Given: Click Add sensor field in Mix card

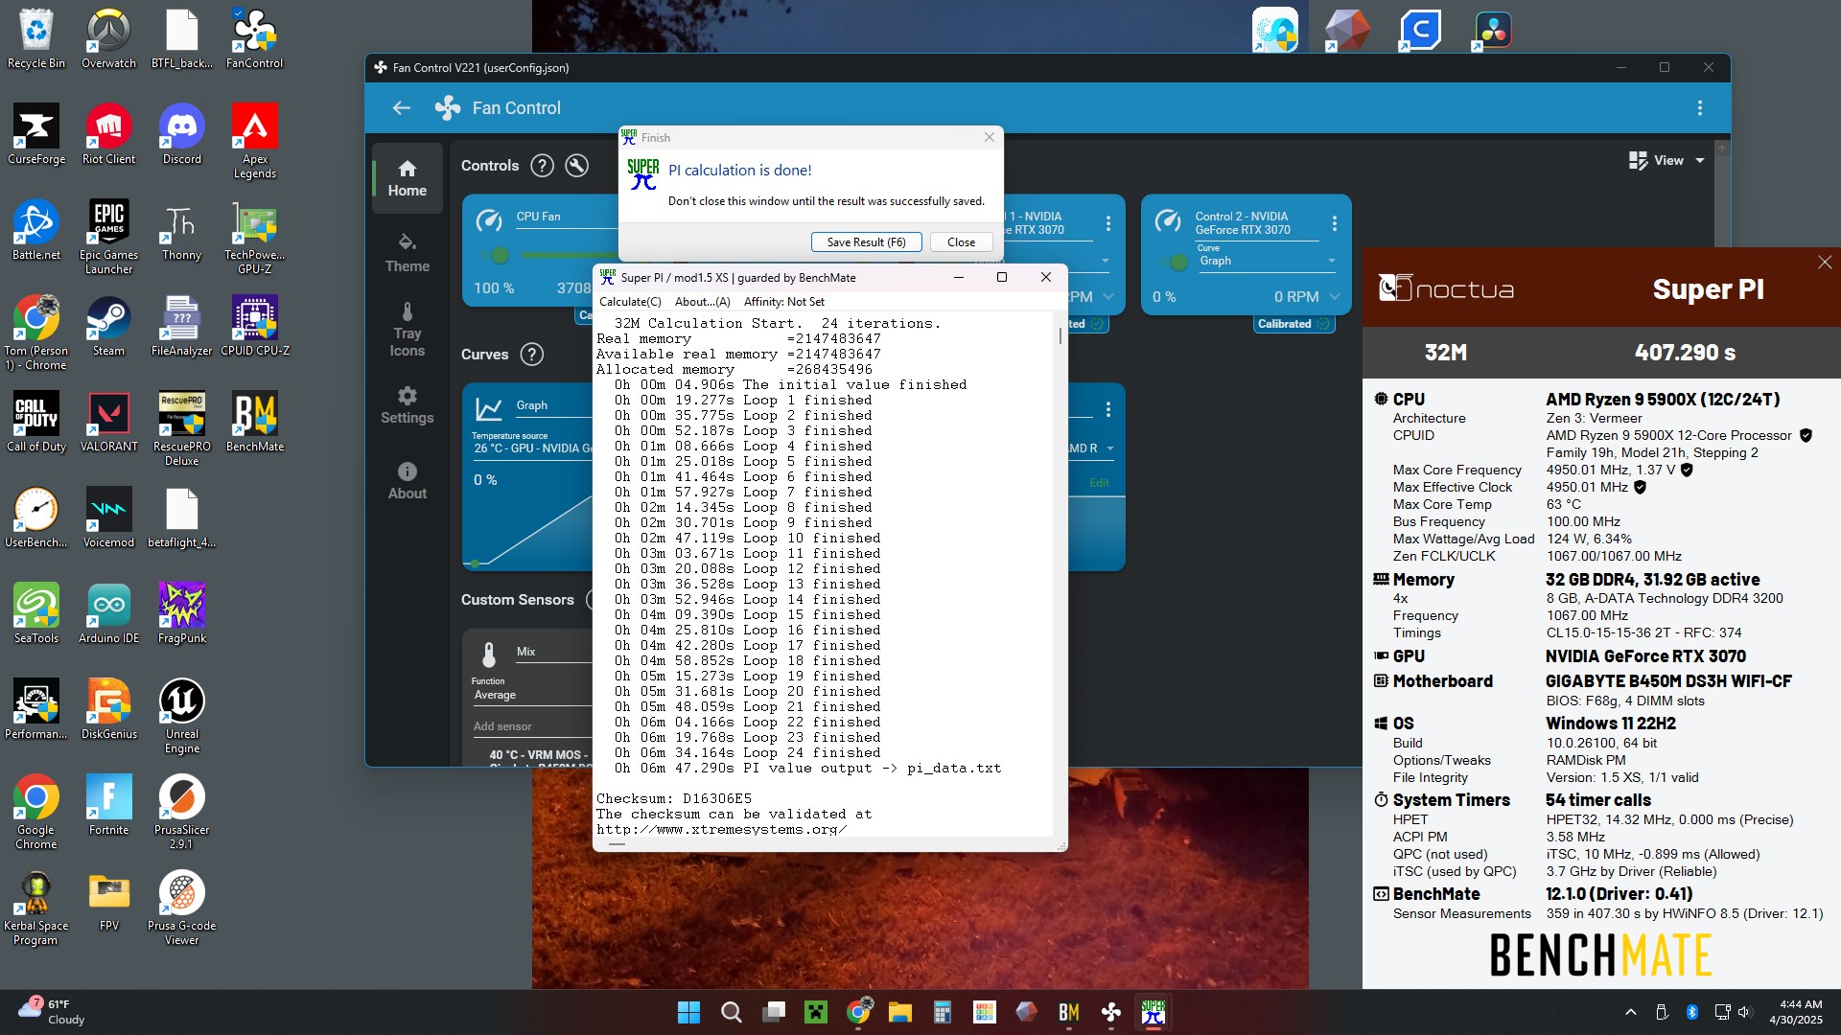Looking at the screenshot, I should click(x=532, y=726).
